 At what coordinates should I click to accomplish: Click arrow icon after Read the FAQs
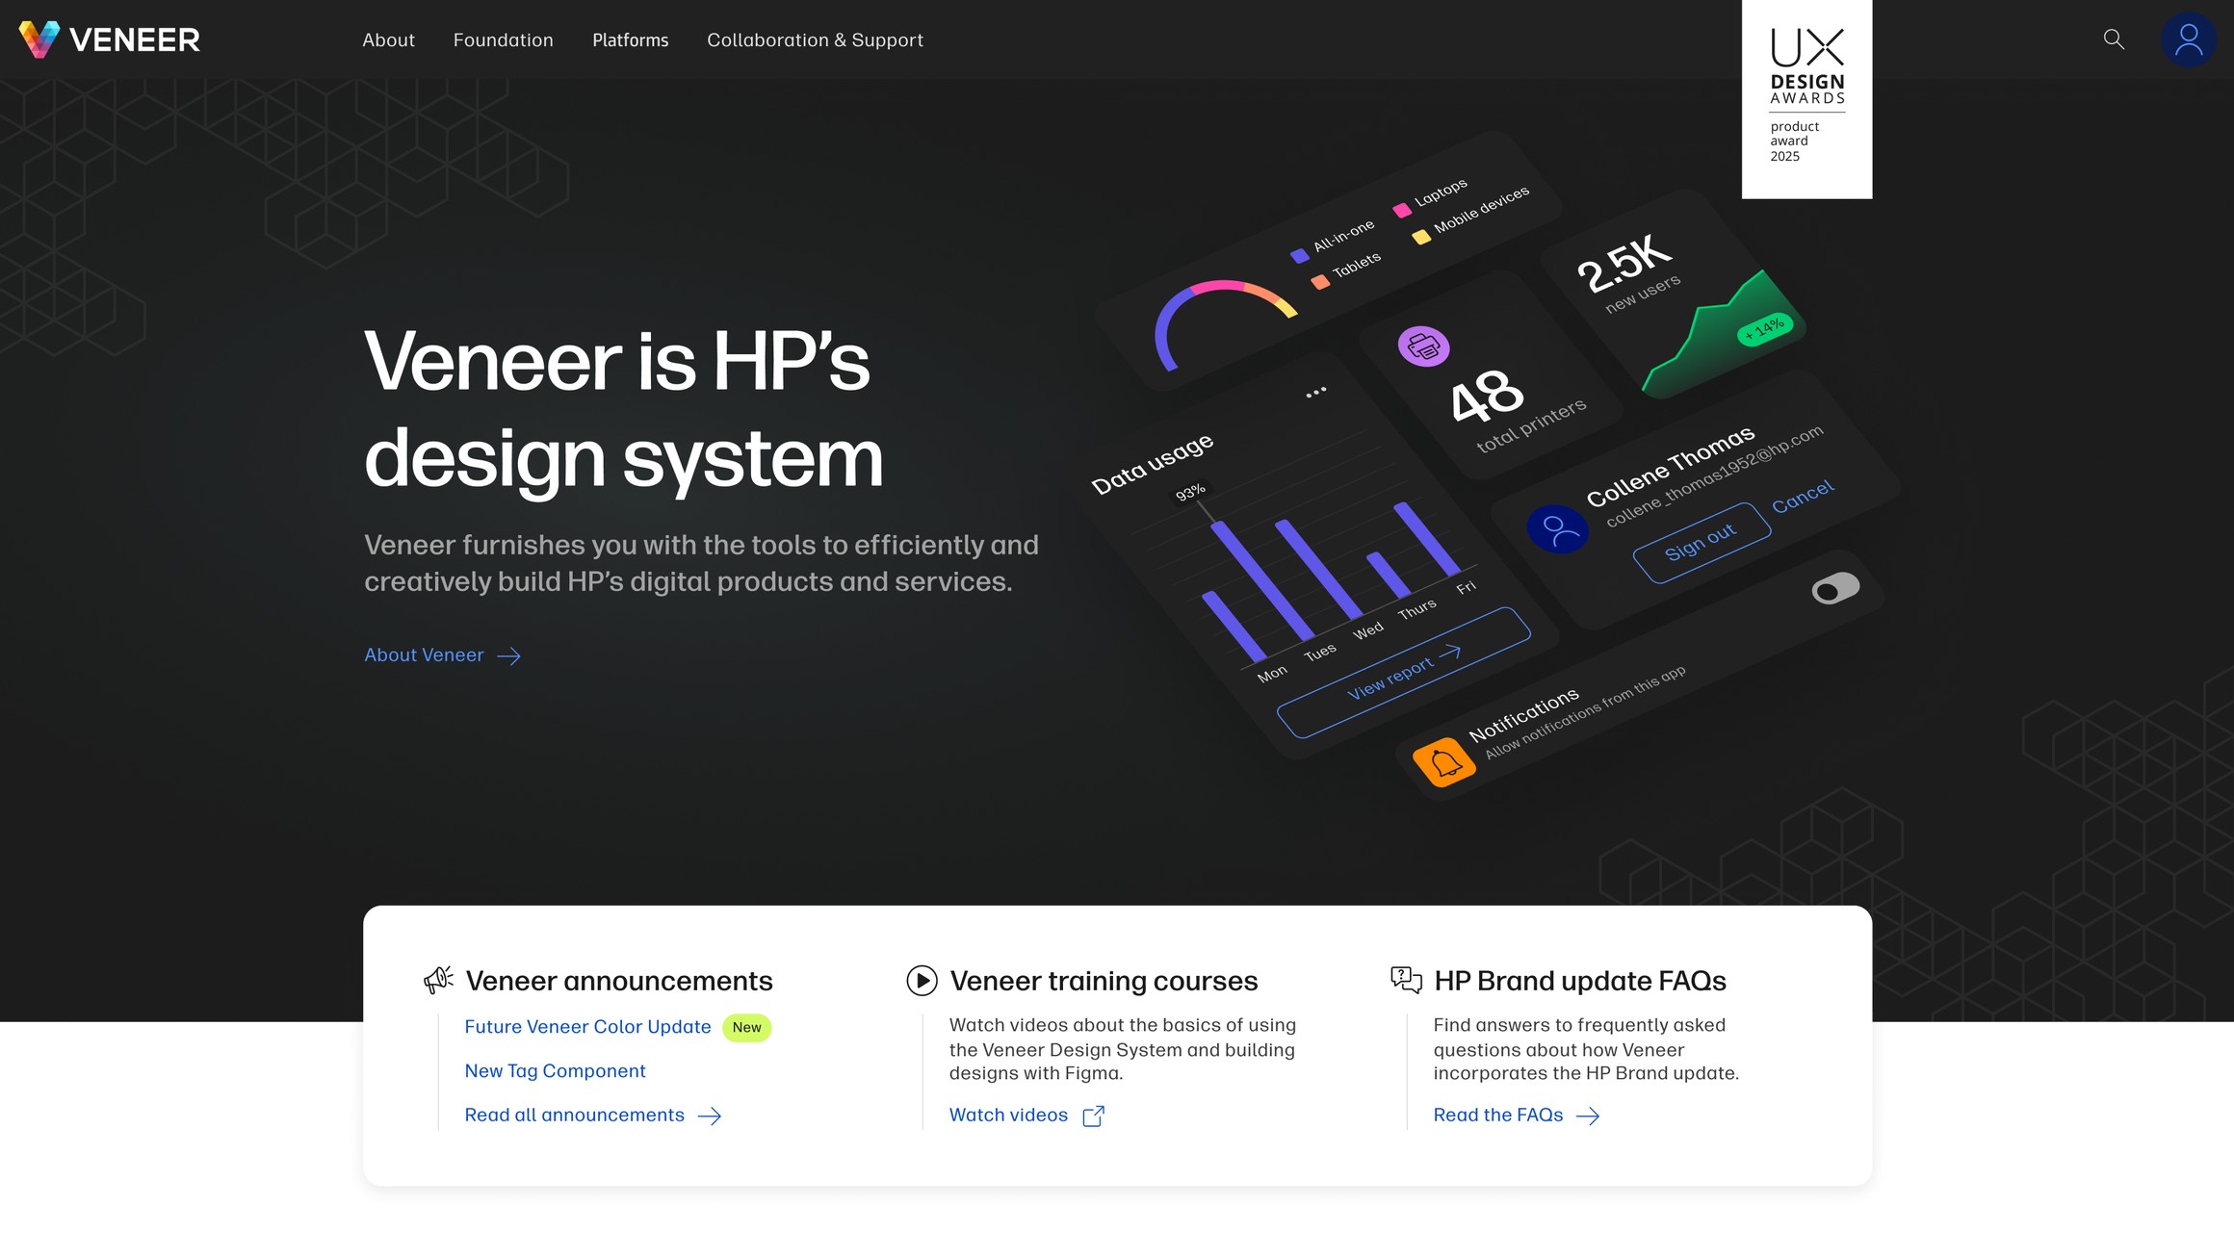(1588, 1116)
